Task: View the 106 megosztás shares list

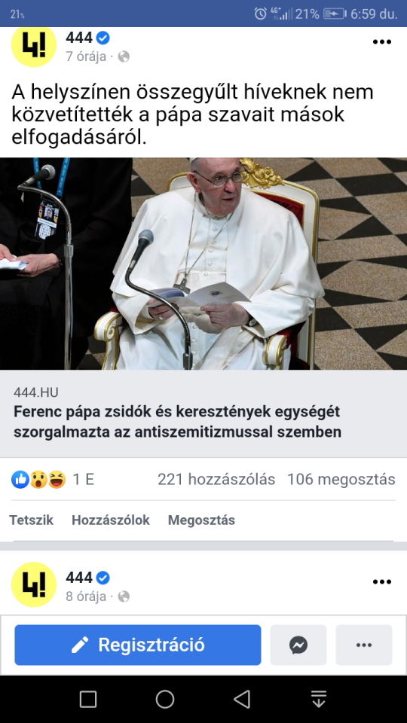Action: click(341, 480)
